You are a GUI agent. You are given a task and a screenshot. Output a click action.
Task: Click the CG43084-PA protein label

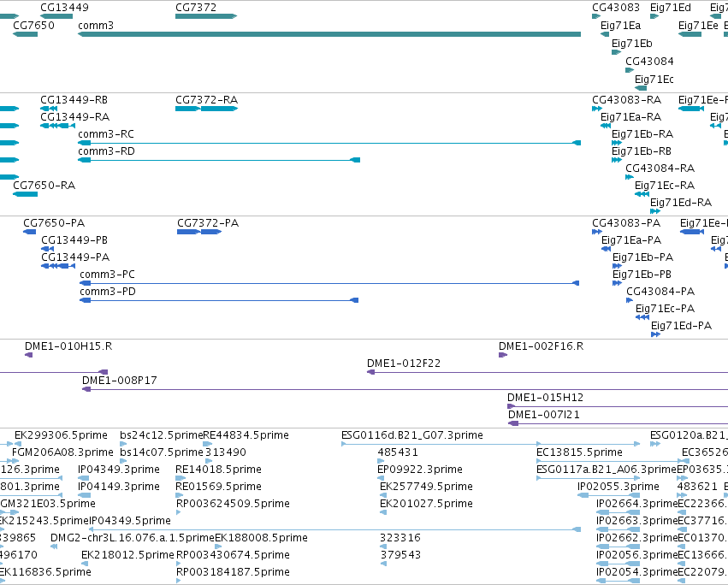tap(660, 292)
